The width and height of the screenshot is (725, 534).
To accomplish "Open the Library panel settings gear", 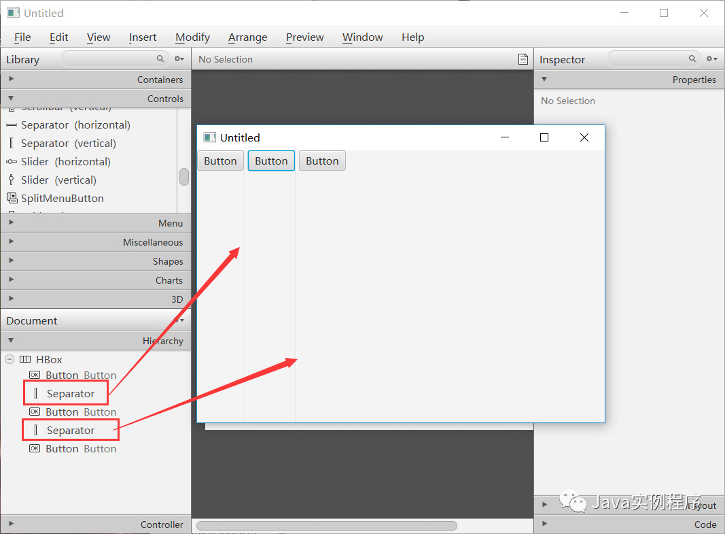I will [x=179, y=59].
